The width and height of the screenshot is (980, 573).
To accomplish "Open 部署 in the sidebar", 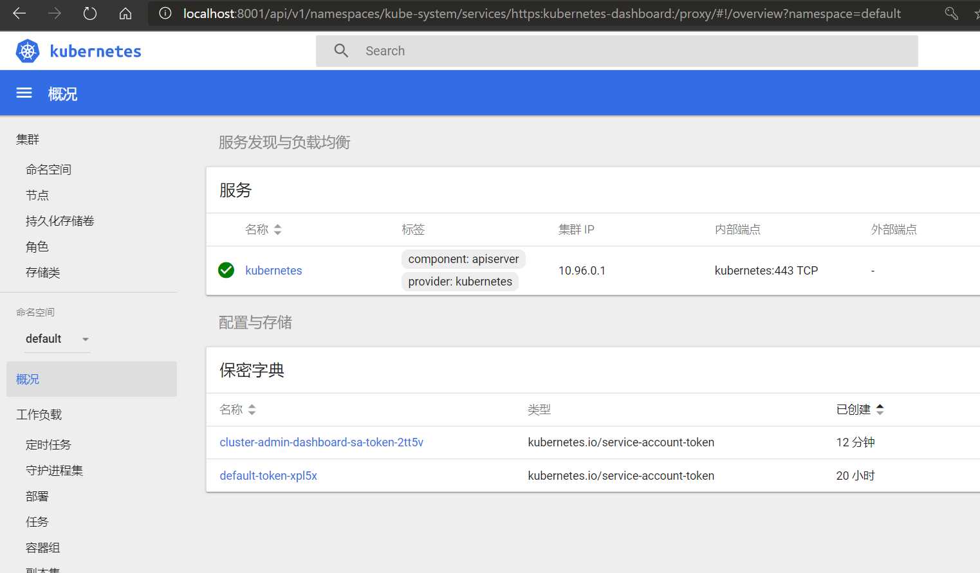I will tap(37, 496).
